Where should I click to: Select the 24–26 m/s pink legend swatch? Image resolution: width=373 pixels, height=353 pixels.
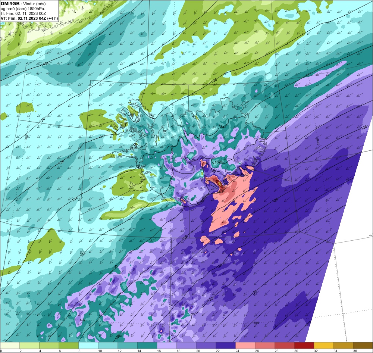point(245,346)
